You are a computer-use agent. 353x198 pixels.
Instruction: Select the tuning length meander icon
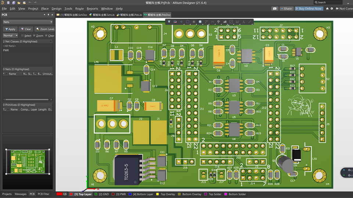(213, 22)
